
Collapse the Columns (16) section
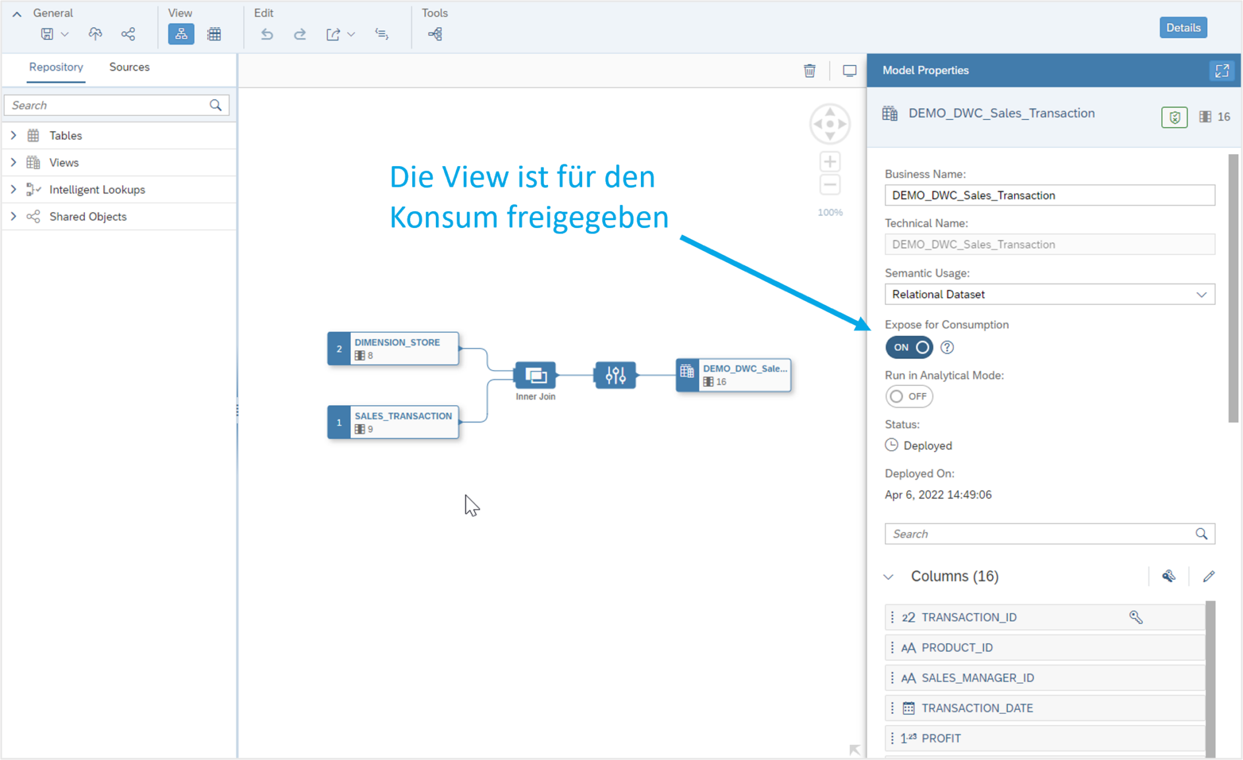click(889, 576)
